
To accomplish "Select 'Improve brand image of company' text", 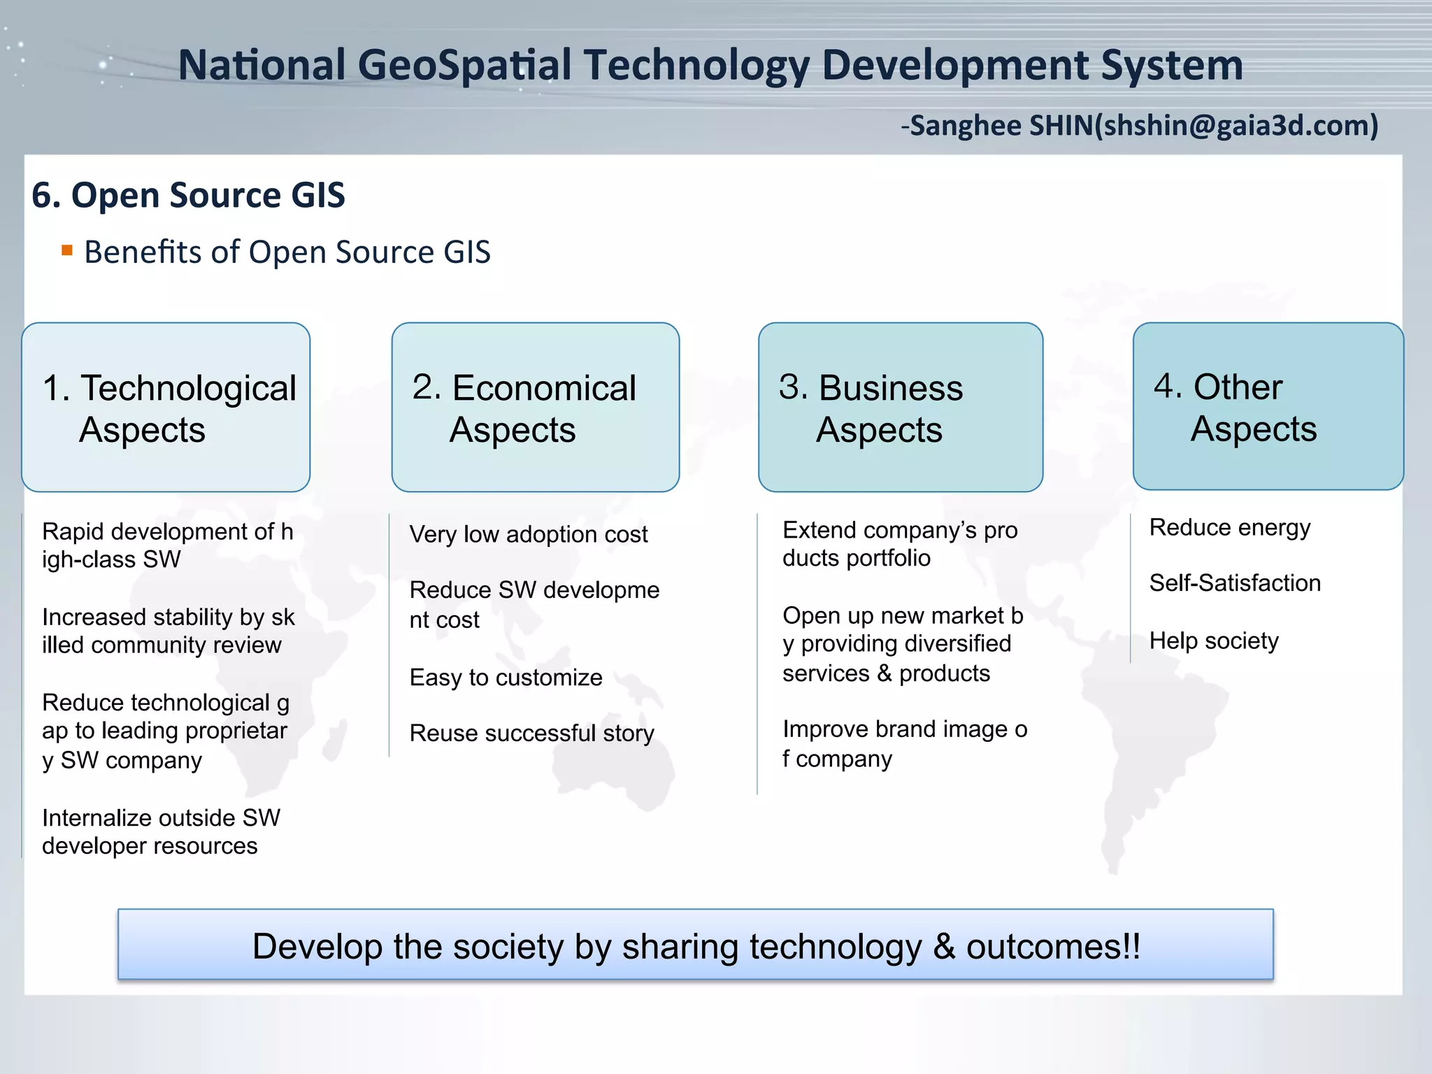I will point(905,744).
